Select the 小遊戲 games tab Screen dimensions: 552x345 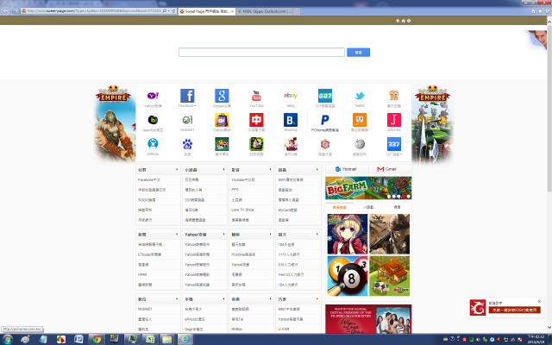(x=368, y=207)
